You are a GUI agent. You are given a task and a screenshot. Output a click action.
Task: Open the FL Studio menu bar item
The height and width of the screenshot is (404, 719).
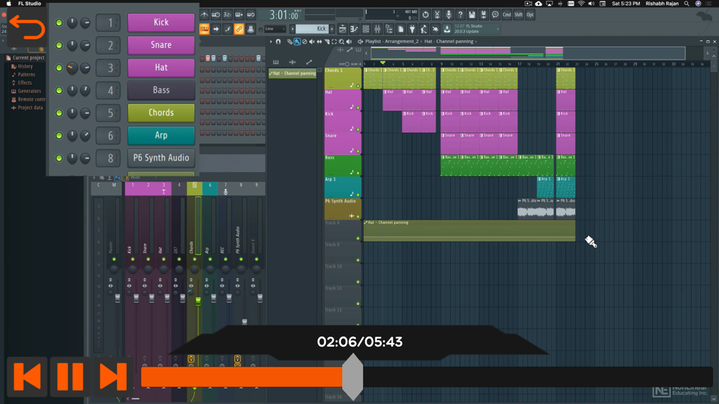click(x=29, y=3)
